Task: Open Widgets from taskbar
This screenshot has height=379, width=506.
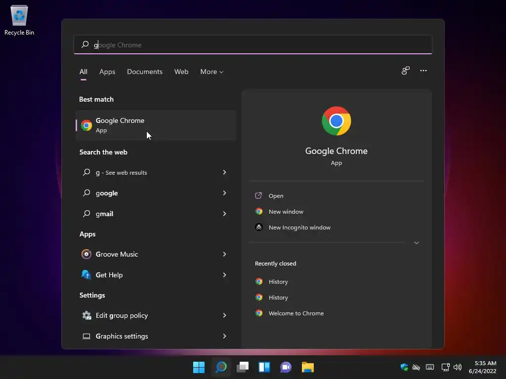Action: tap(264, 367)
